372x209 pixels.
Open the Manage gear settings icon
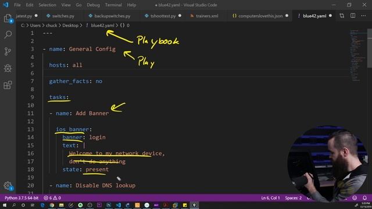tap(8, 186)
